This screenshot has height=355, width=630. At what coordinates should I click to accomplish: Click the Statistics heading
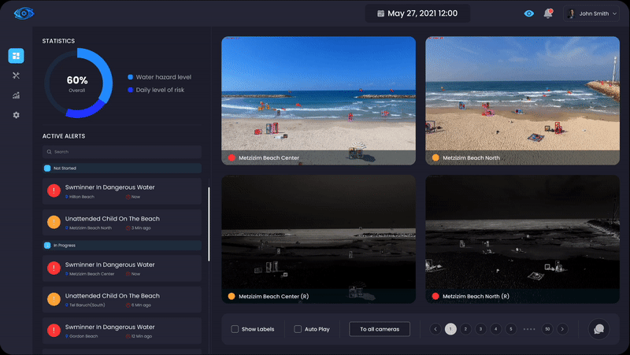point(58,41)
